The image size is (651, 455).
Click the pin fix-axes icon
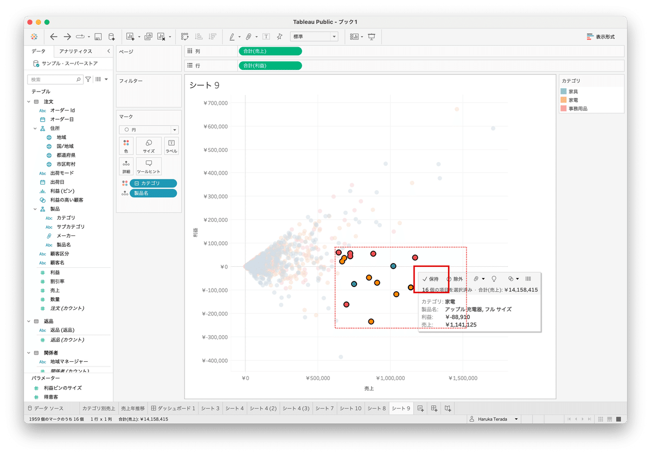279,36
